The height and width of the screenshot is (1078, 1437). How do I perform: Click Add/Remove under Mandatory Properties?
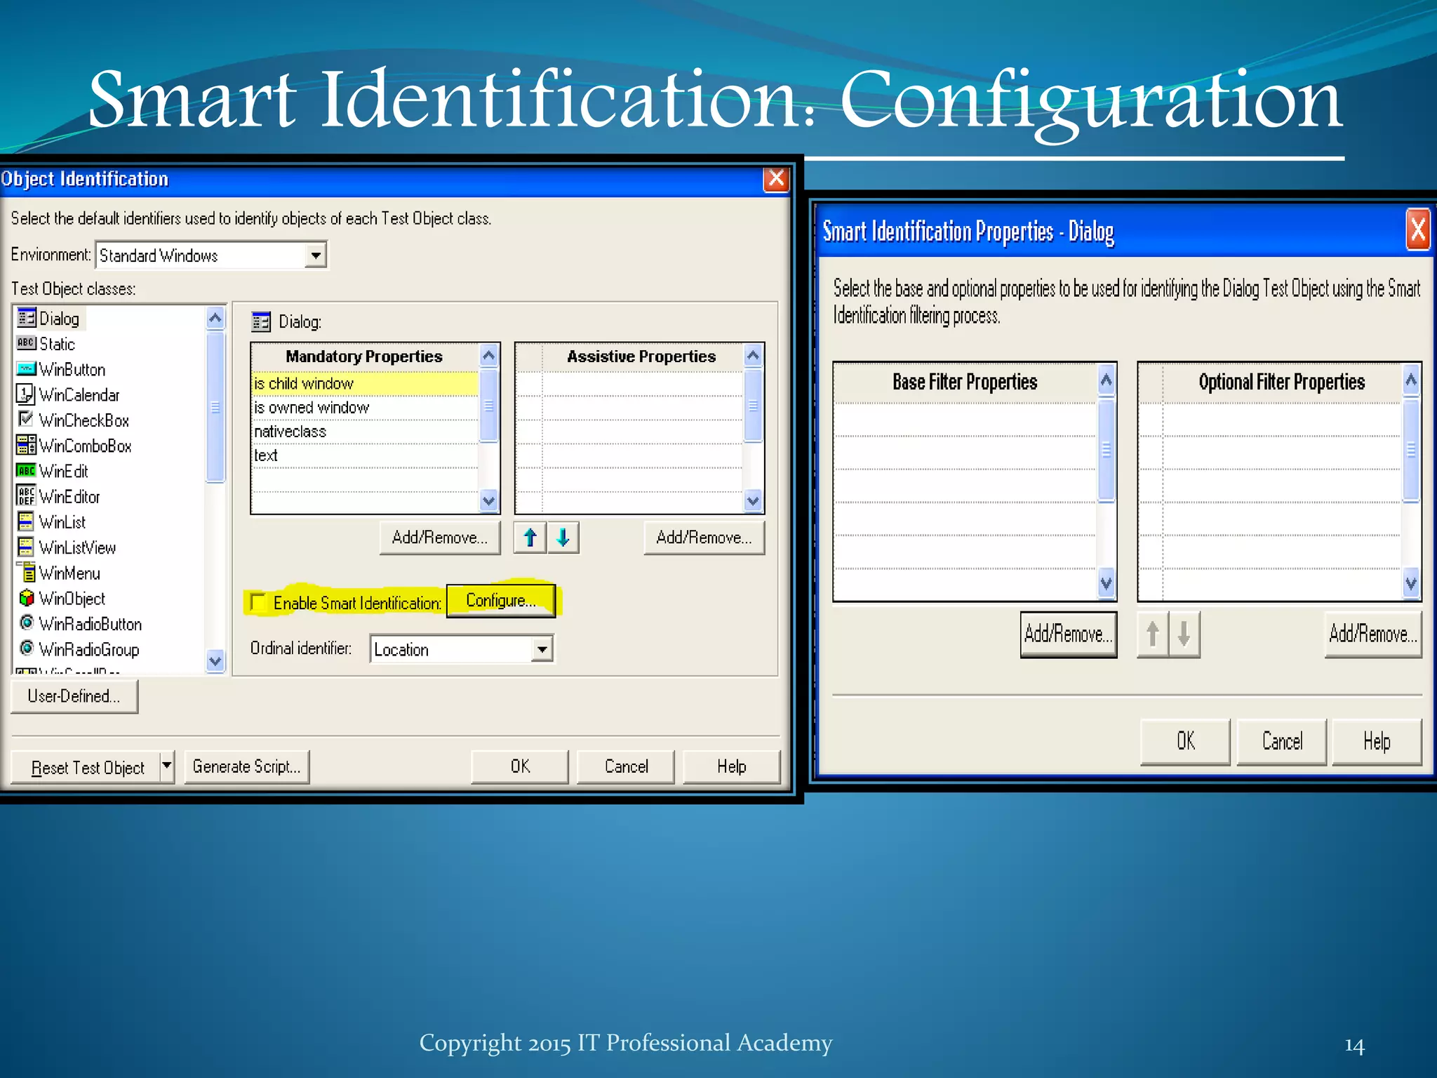(440, 538)
